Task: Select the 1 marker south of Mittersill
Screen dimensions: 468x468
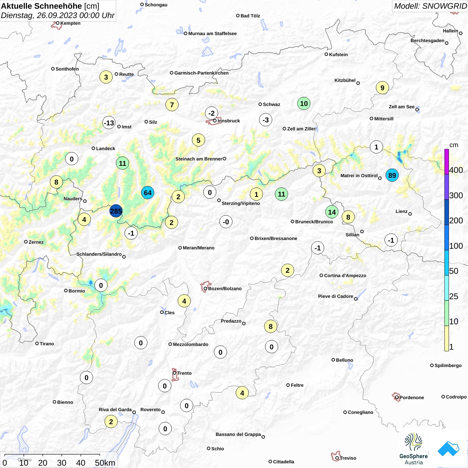Action: pyautogui.click(x=376, y=147)
